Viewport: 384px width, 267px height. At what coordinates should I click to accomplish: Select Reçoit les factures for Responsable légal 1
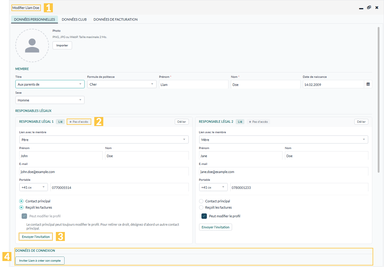point(21,207)
